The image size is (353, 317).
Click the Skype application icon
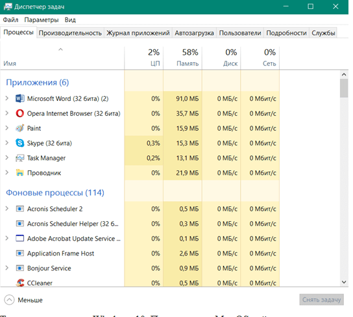[20, 143]
